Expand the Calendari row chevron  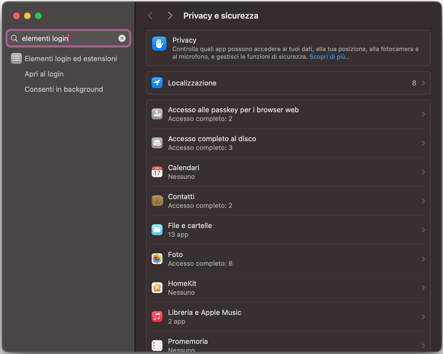pos(423,172)
